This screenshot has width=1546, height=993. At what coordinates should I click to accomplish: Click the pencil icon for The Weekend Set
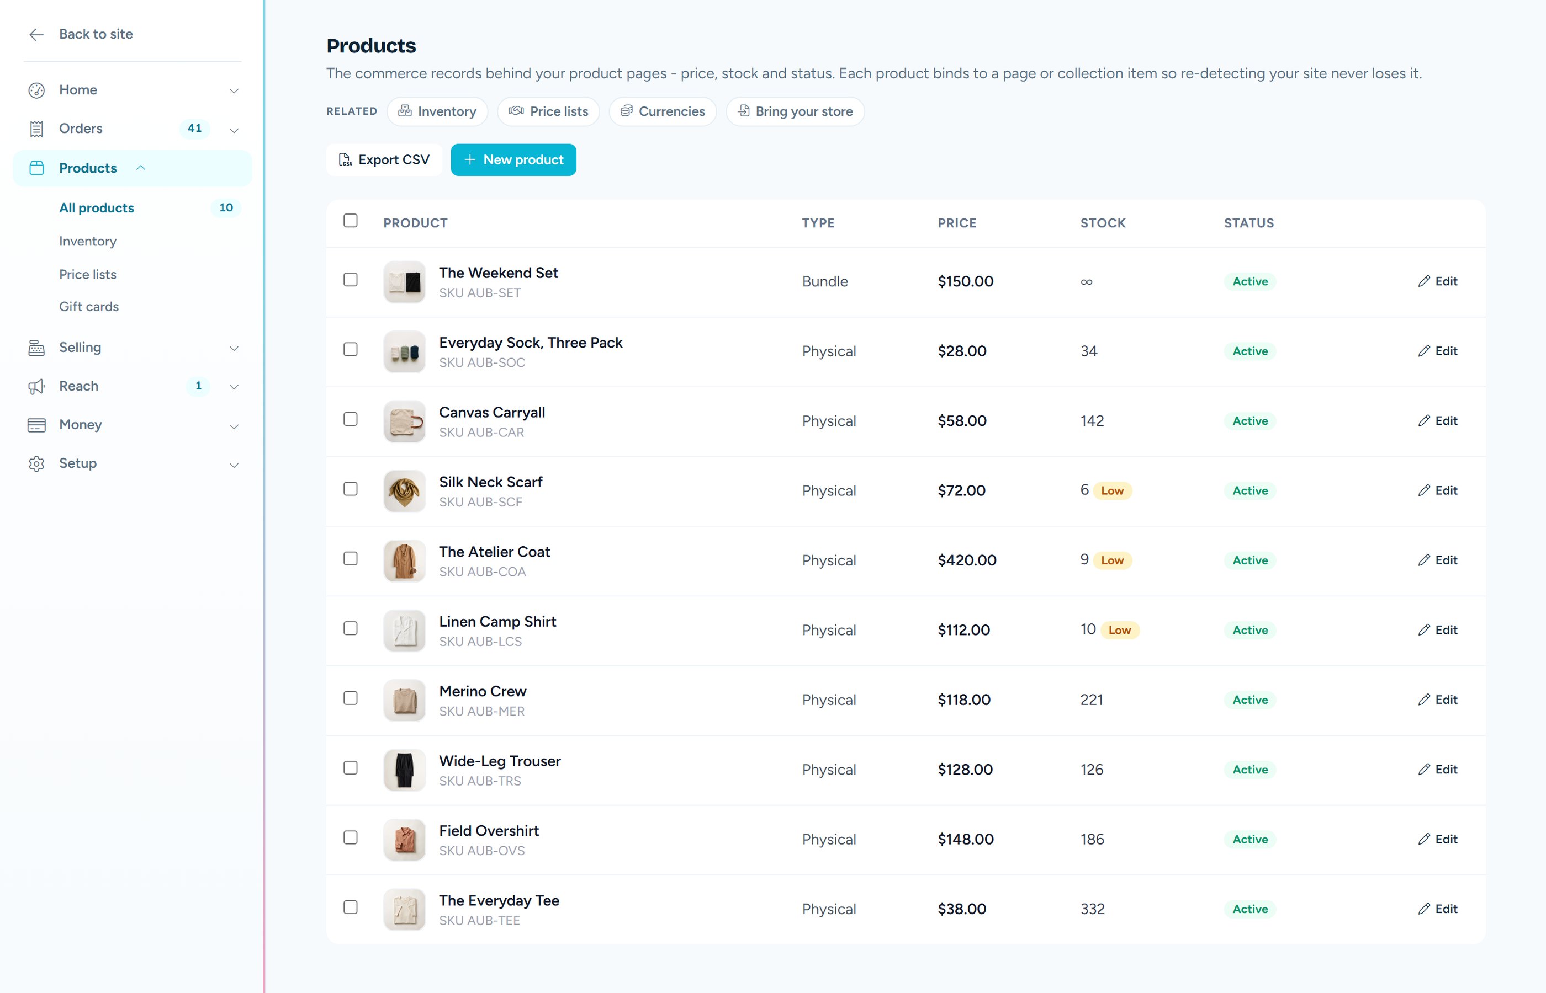click(1424, 281)
